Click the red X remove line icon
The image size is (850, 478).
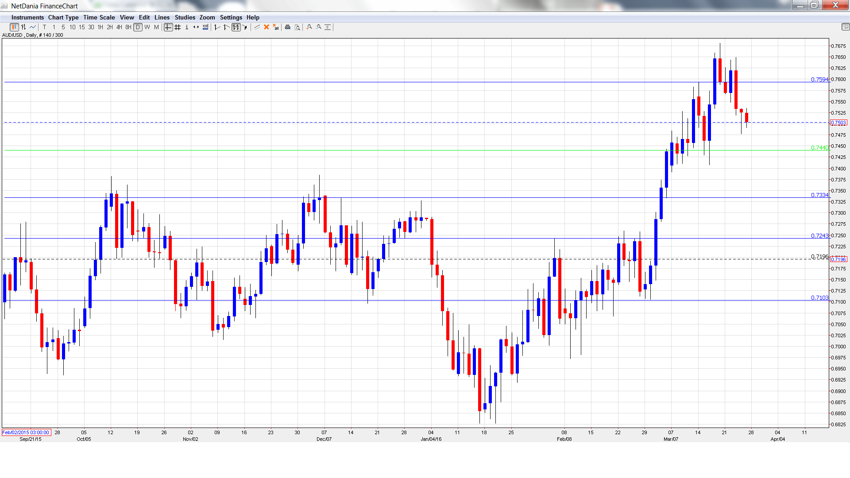267,27
